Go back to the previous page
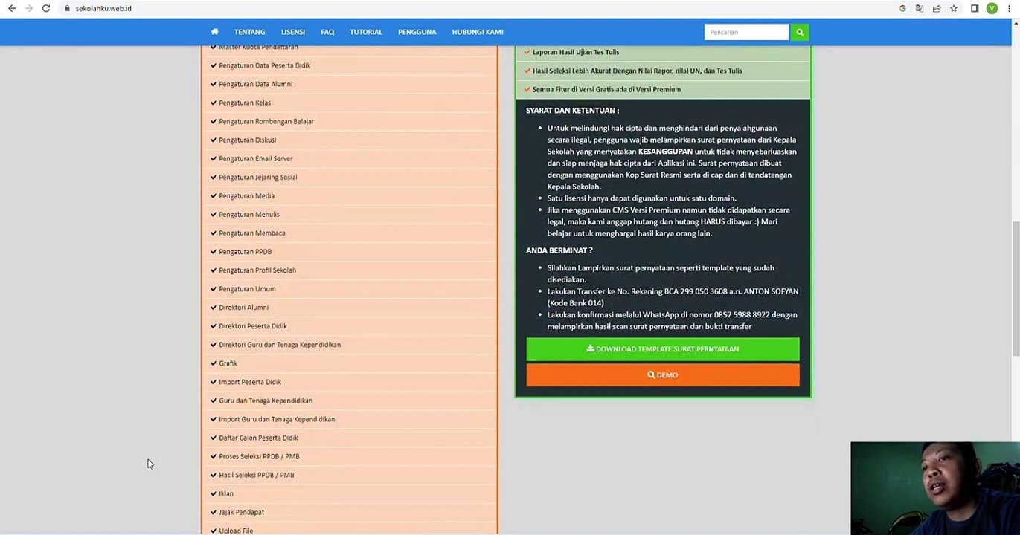 coord(11,8)
